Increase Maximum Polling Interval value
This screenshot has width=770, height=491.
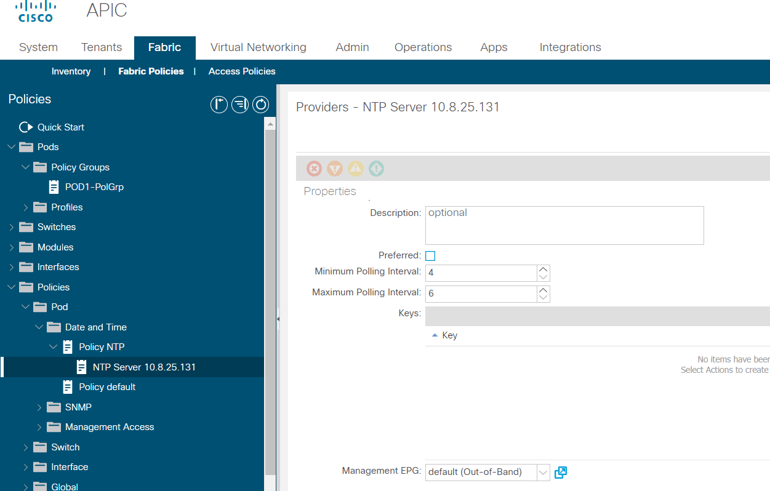543,290
